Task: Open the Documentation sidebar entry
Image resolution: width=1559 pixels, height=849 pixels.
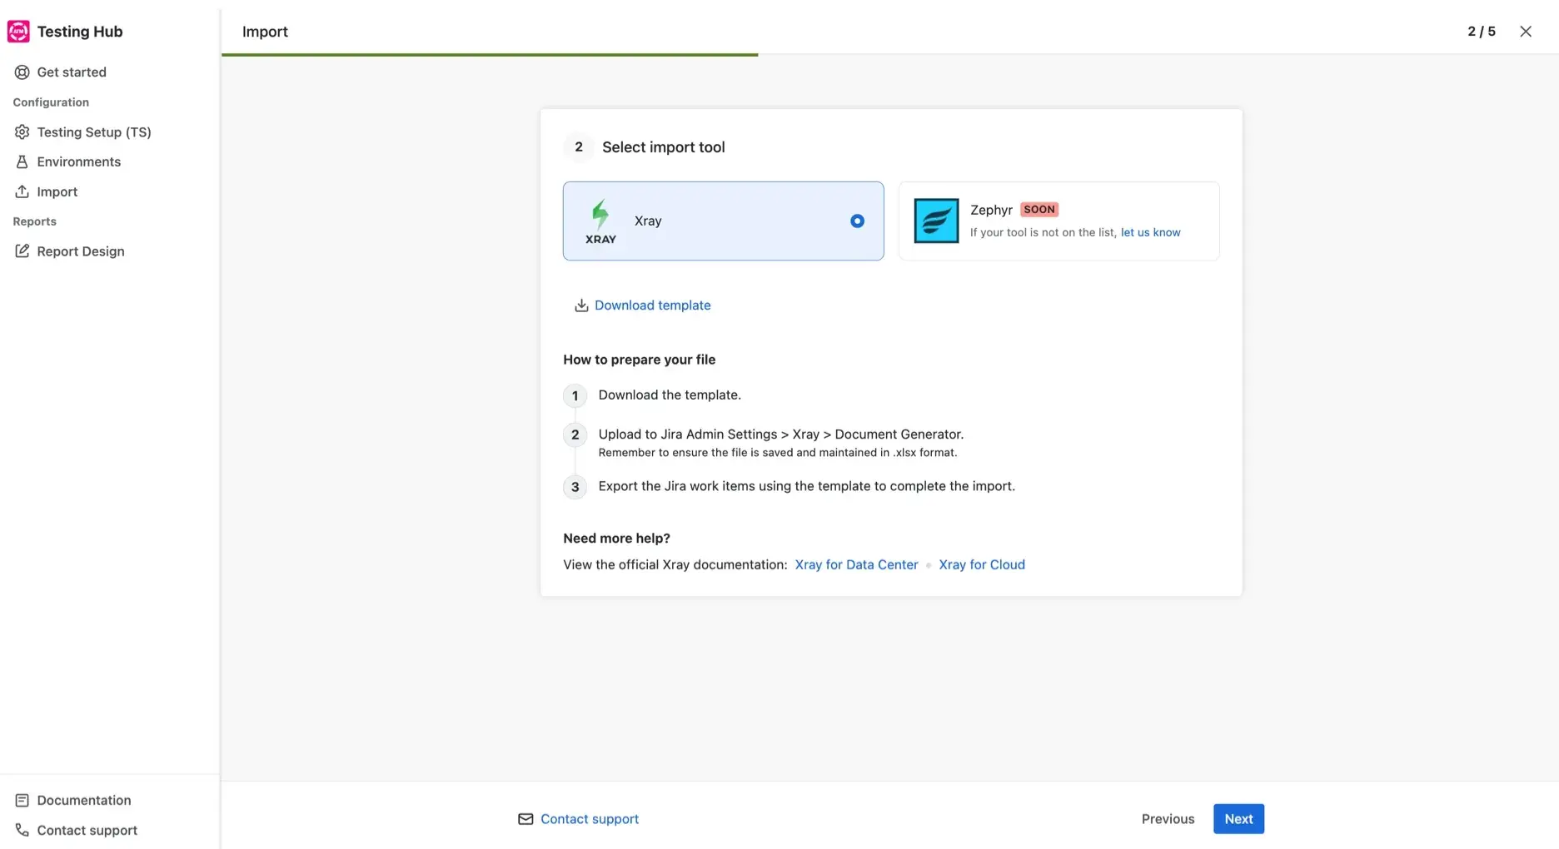Action: pyautogui.click(x=83, y=800)
